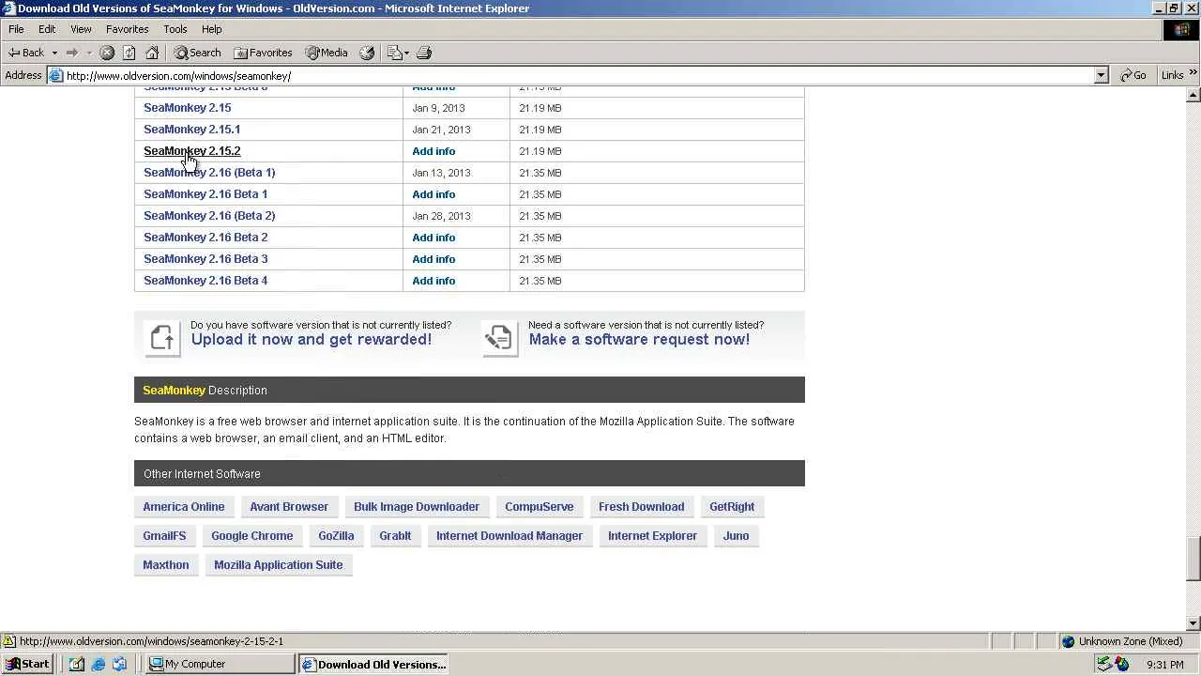The height and width of the screenshot is (676, 1201).
Task: Click the upload document icon
Action: click(x=162, y=337)
